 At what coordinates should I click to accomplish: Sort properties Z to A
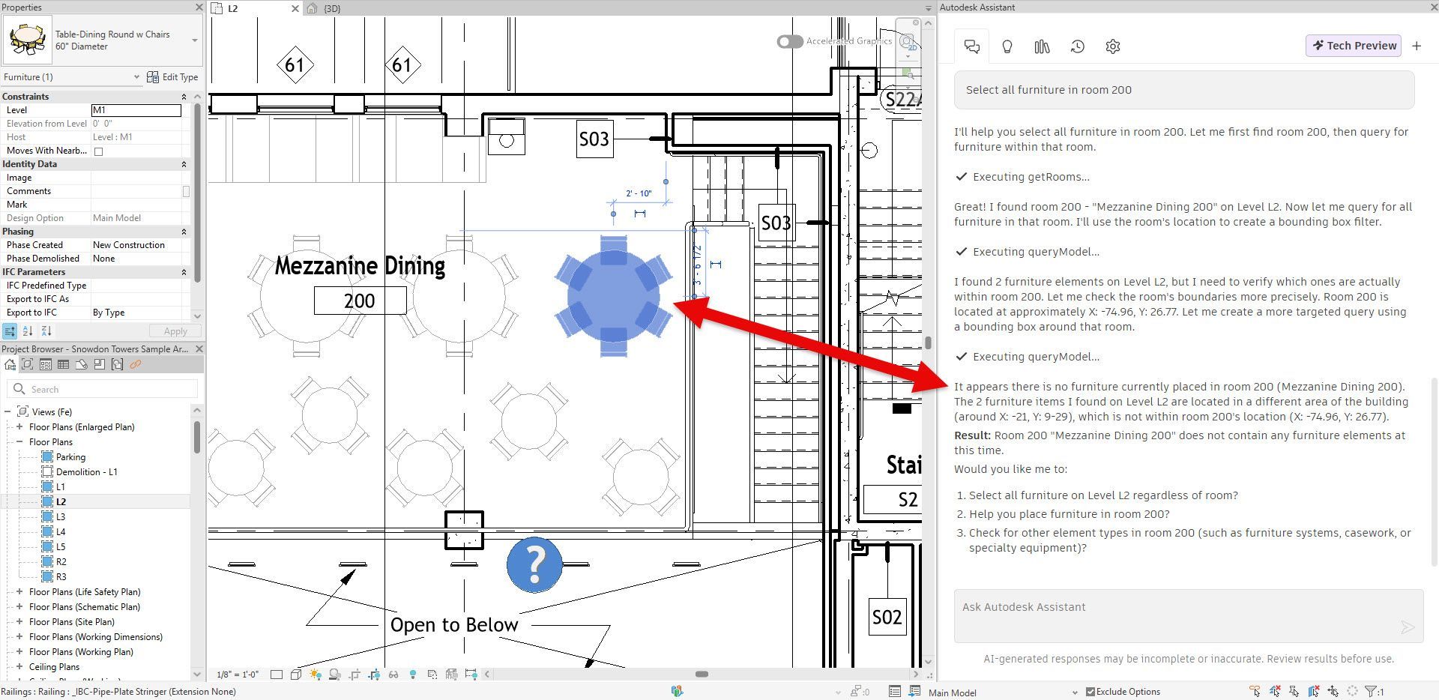click(46, 331)
